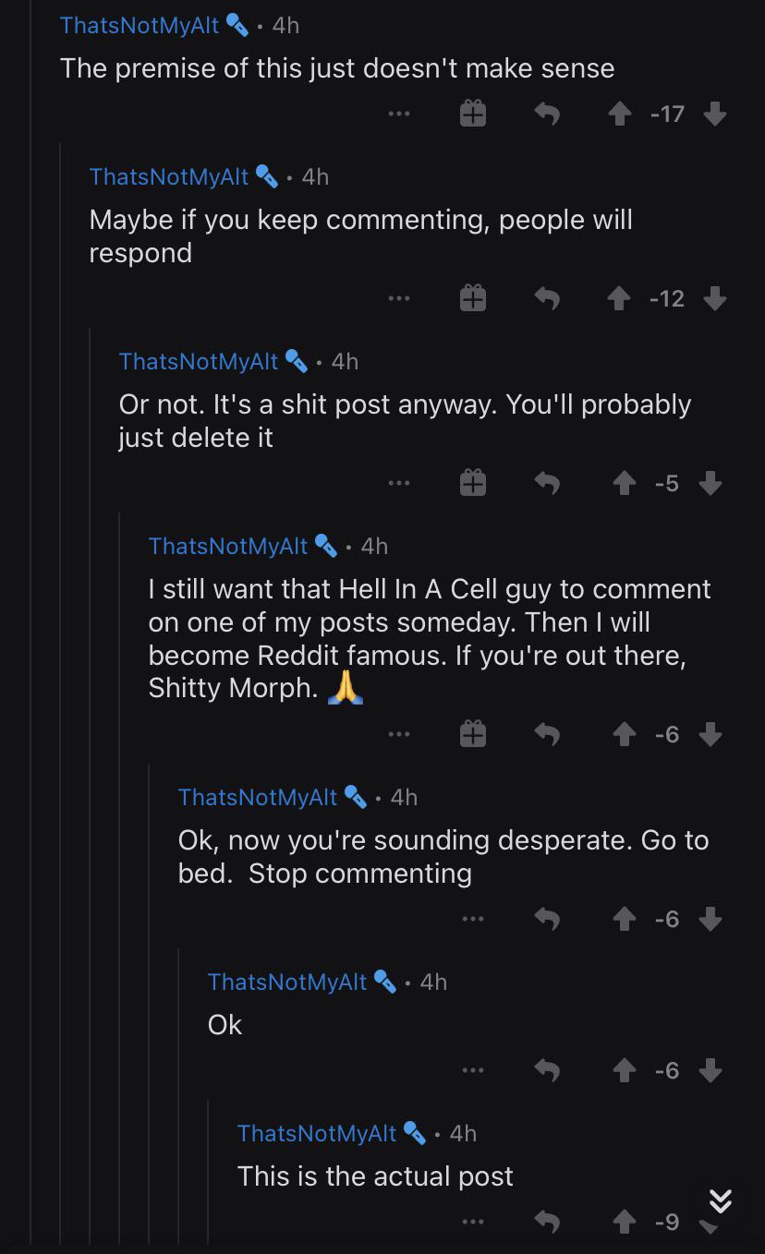Upvote the 'This is the actual post' comment
Screen dimensions: 765x1254
(x=624, y=1222)
